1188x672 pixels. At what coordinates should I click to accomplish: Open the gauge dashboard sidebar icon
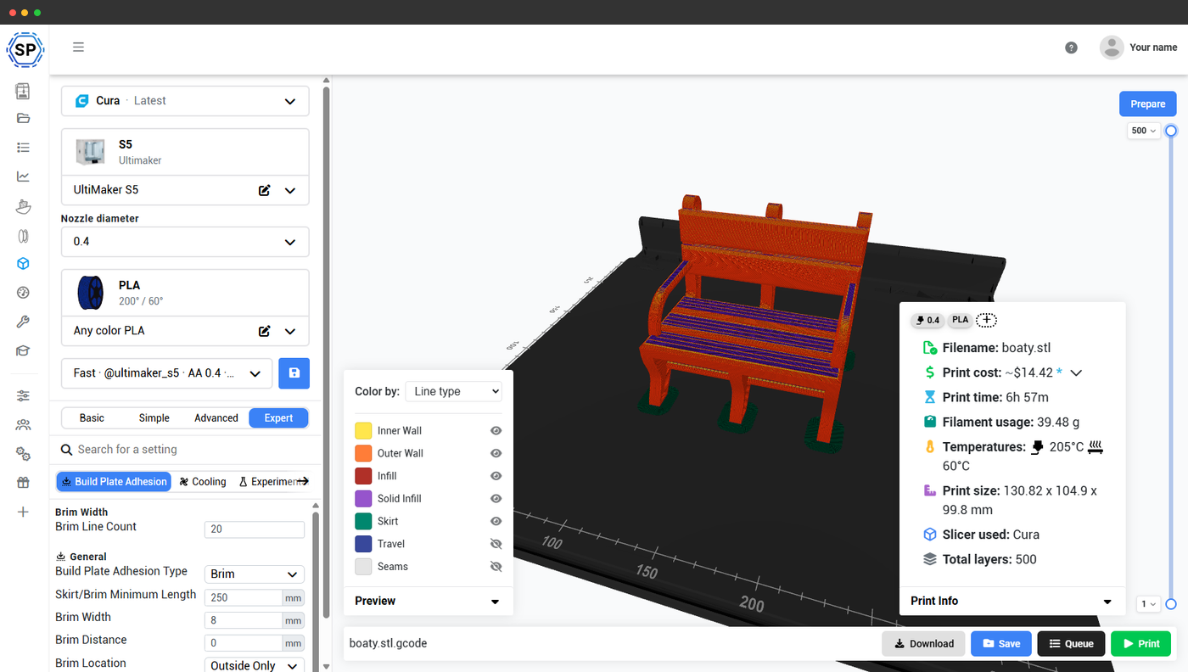click(x=23, y=293)
